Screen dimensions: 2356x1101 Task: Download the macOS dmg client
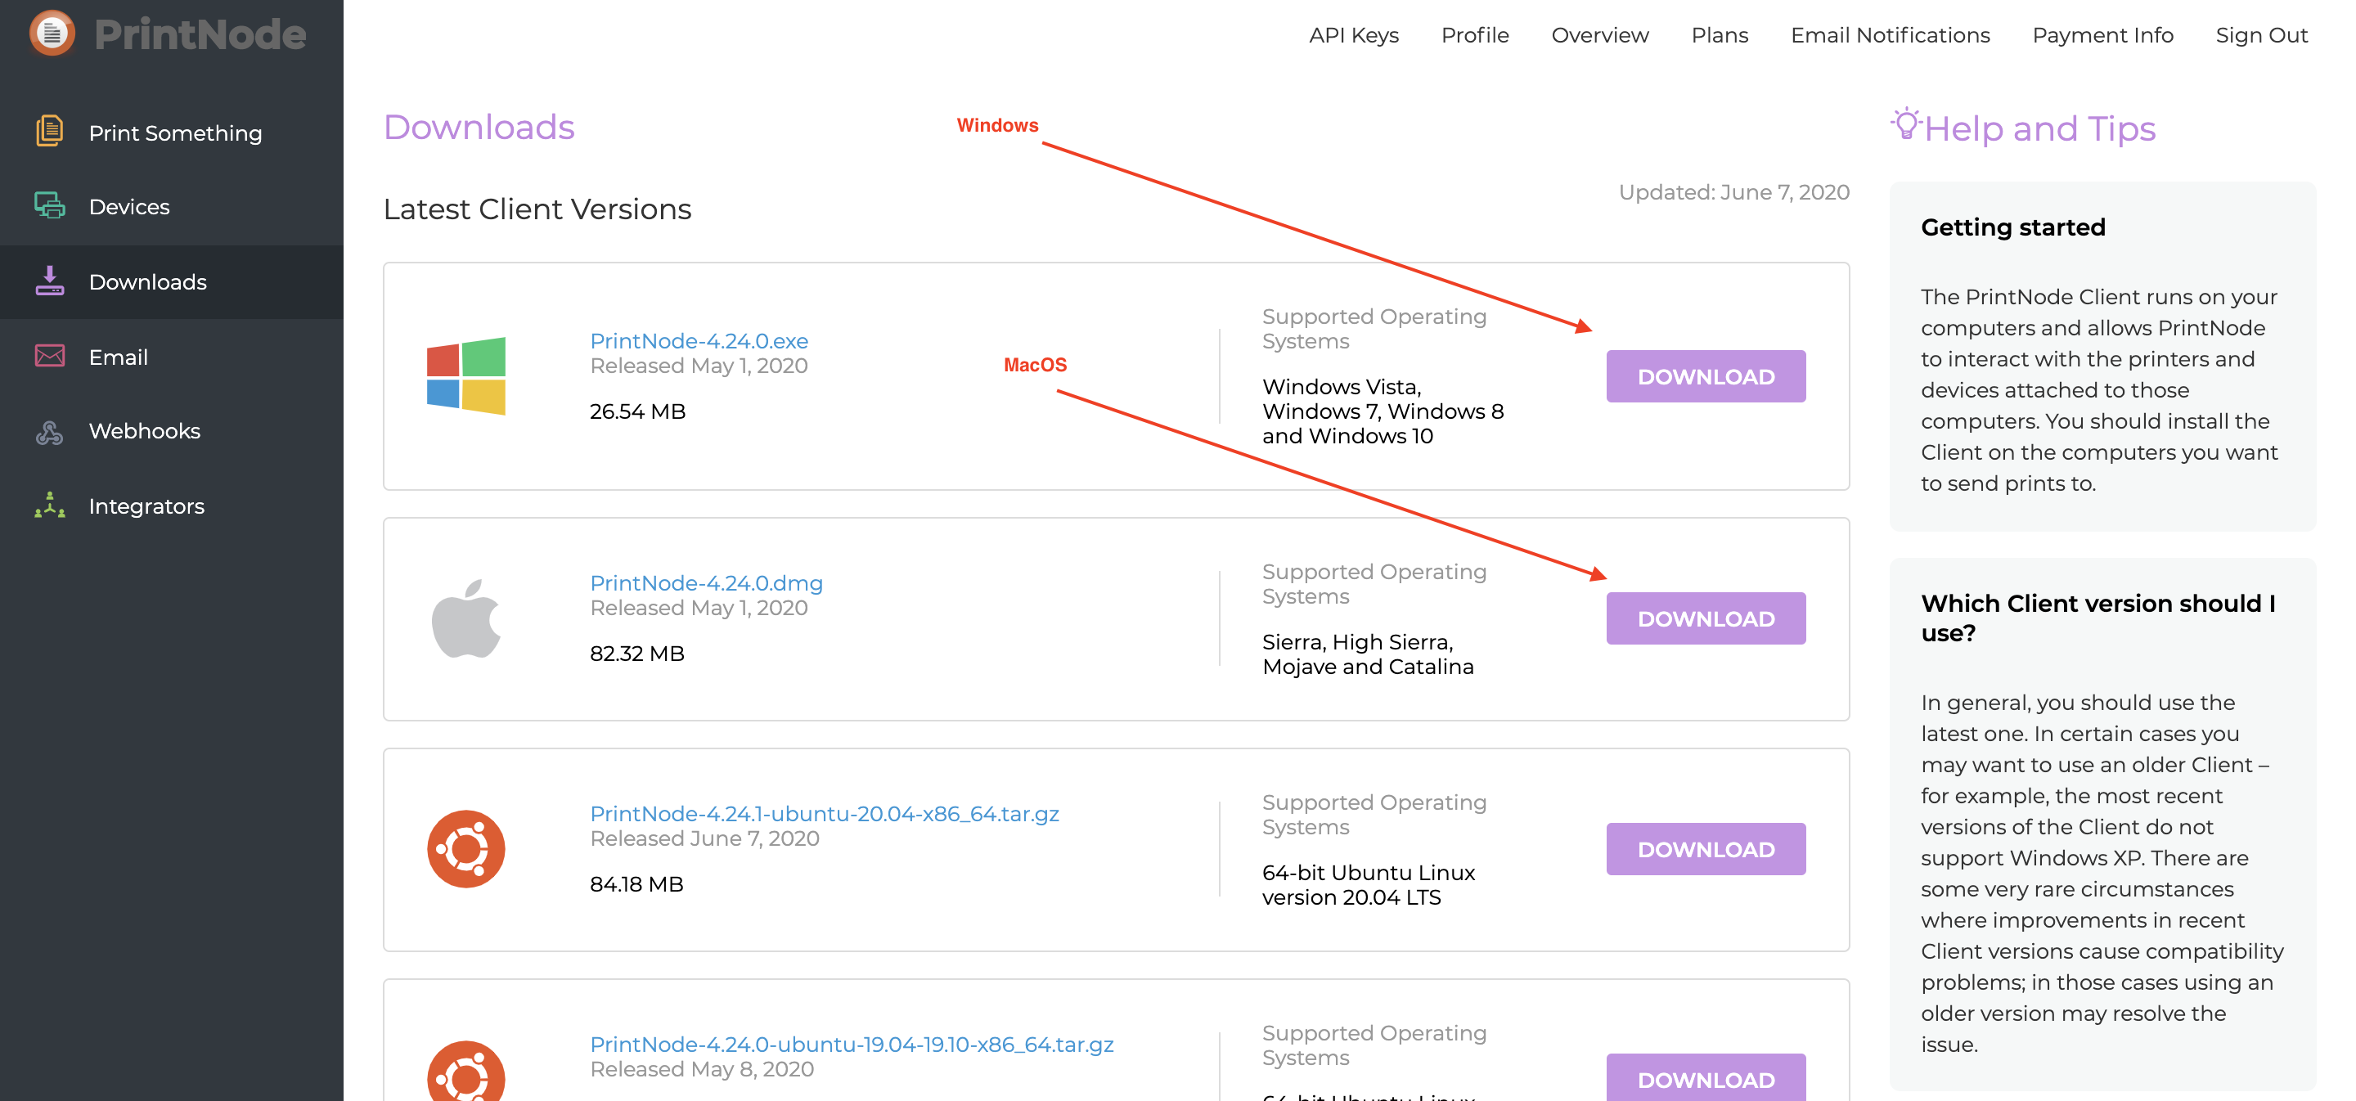point(1706,618)
